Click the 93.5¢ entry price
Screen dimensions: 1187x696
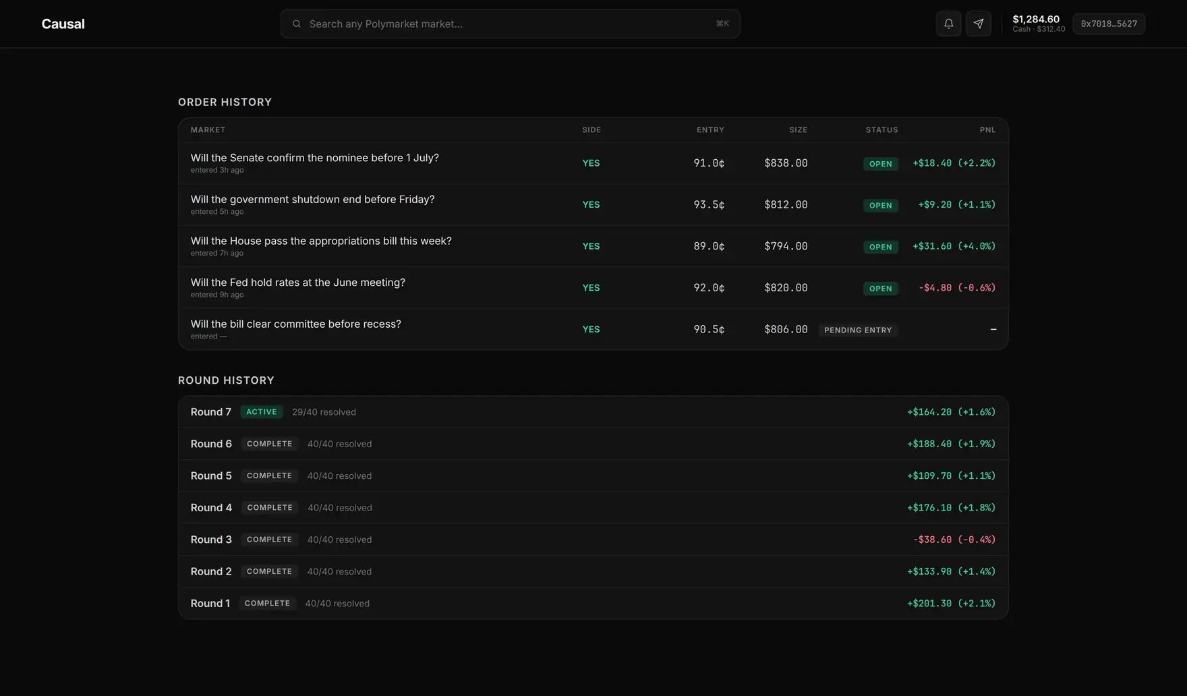click(x=709, y=204)
